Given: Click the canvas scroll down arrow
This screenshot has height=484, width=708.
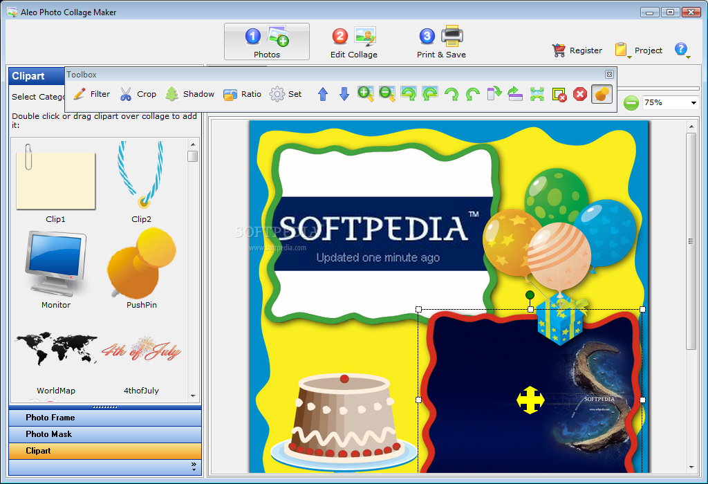Looking at the screenshot, I should tap(691, 467).
